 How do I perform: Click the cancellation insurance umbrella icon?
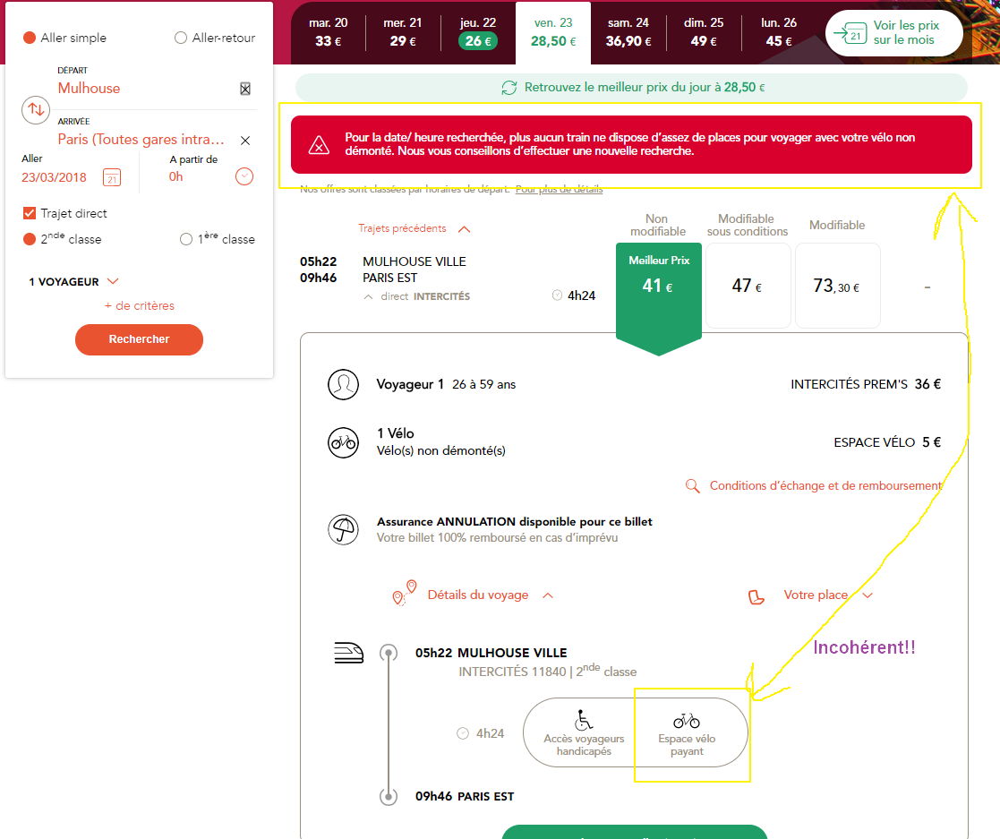[x=343, y=529]
